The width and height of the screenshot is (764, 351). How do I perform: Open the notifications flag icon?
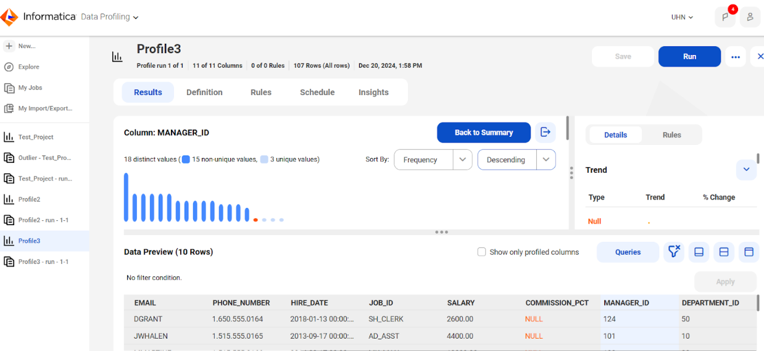pyautogui.click(x=725, y=17)
